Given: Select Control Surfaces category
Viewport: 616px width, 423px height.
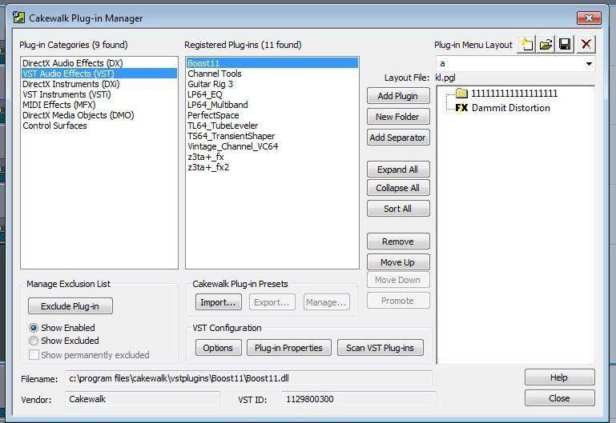Looking at the screenshot, I should pos(99,126).
